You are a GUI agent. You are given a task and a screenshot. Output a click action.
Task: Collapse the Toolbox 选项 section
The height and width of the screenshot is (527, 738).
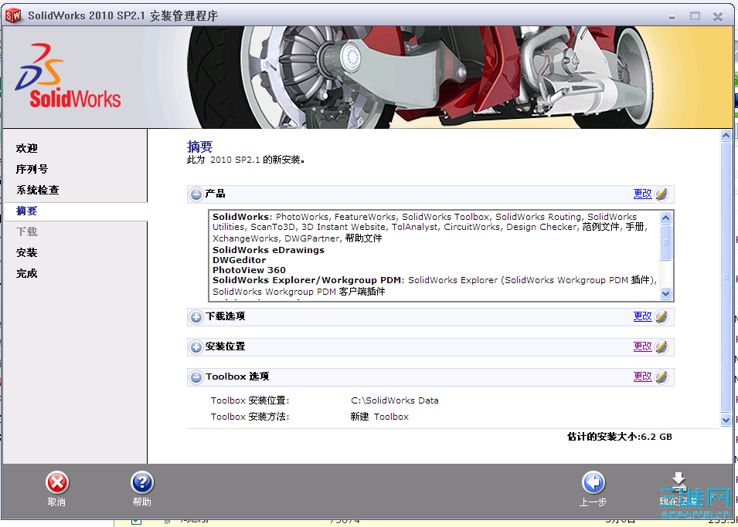tap(196, 377)
